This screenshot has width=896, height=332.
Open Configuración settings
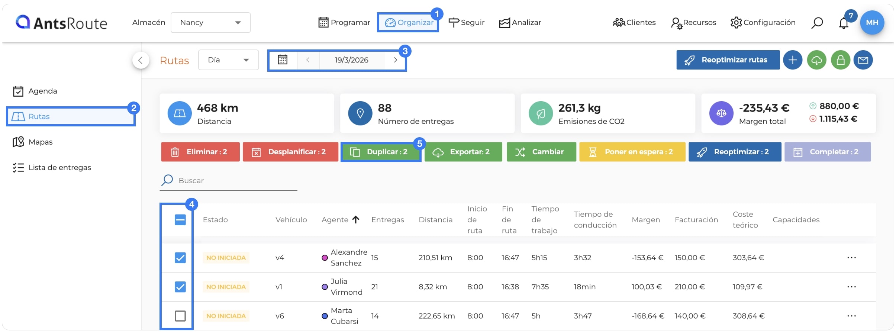pos(763,23)
